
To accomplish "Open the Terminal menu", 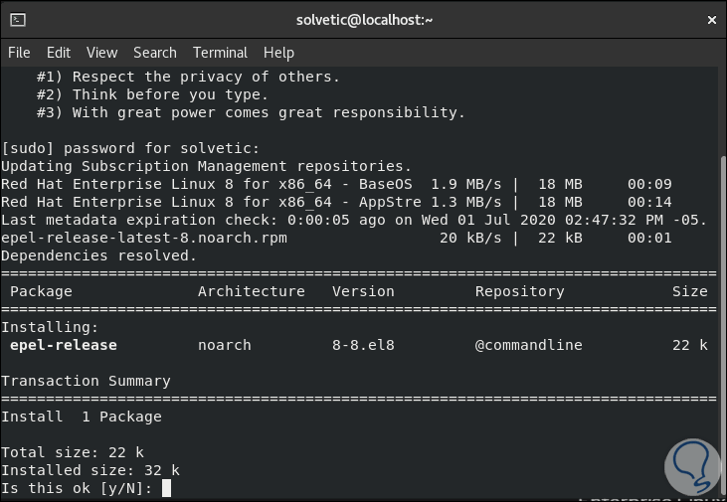I will click(x=220, y=53).
